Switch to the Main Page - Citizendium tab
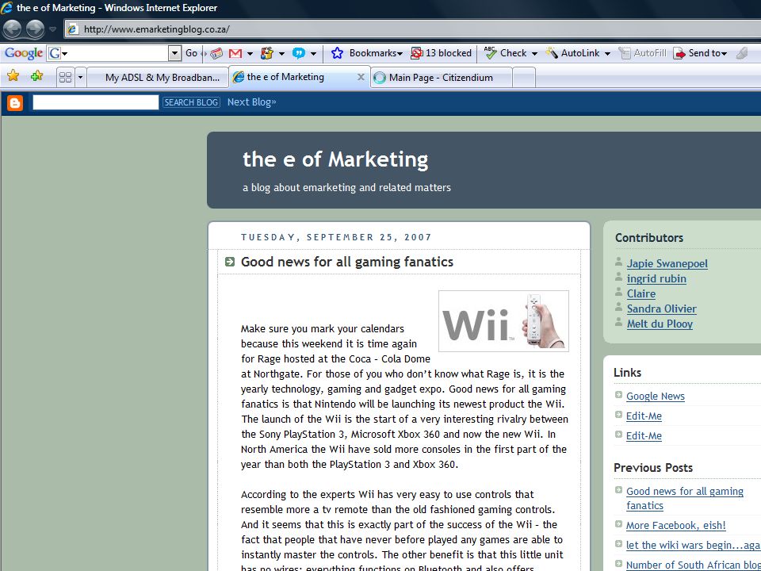 [x=441, y=77]
